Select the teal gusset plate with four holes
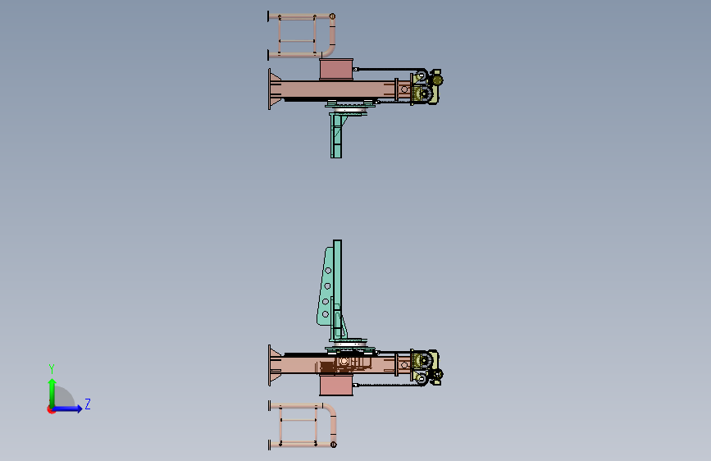This screenshot has width=711, height=461. click(325, 287)
